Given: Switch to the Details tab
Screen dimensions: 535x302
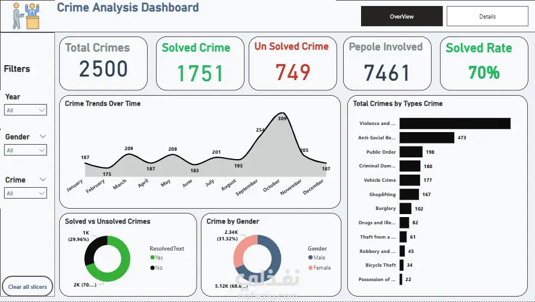Looking at the screenshot, I should 487,16.
